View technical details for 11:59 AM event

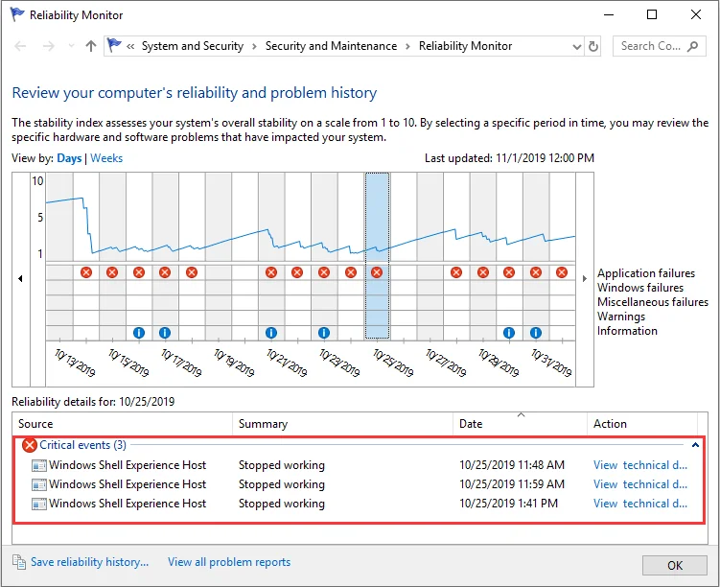pos(640,484)
